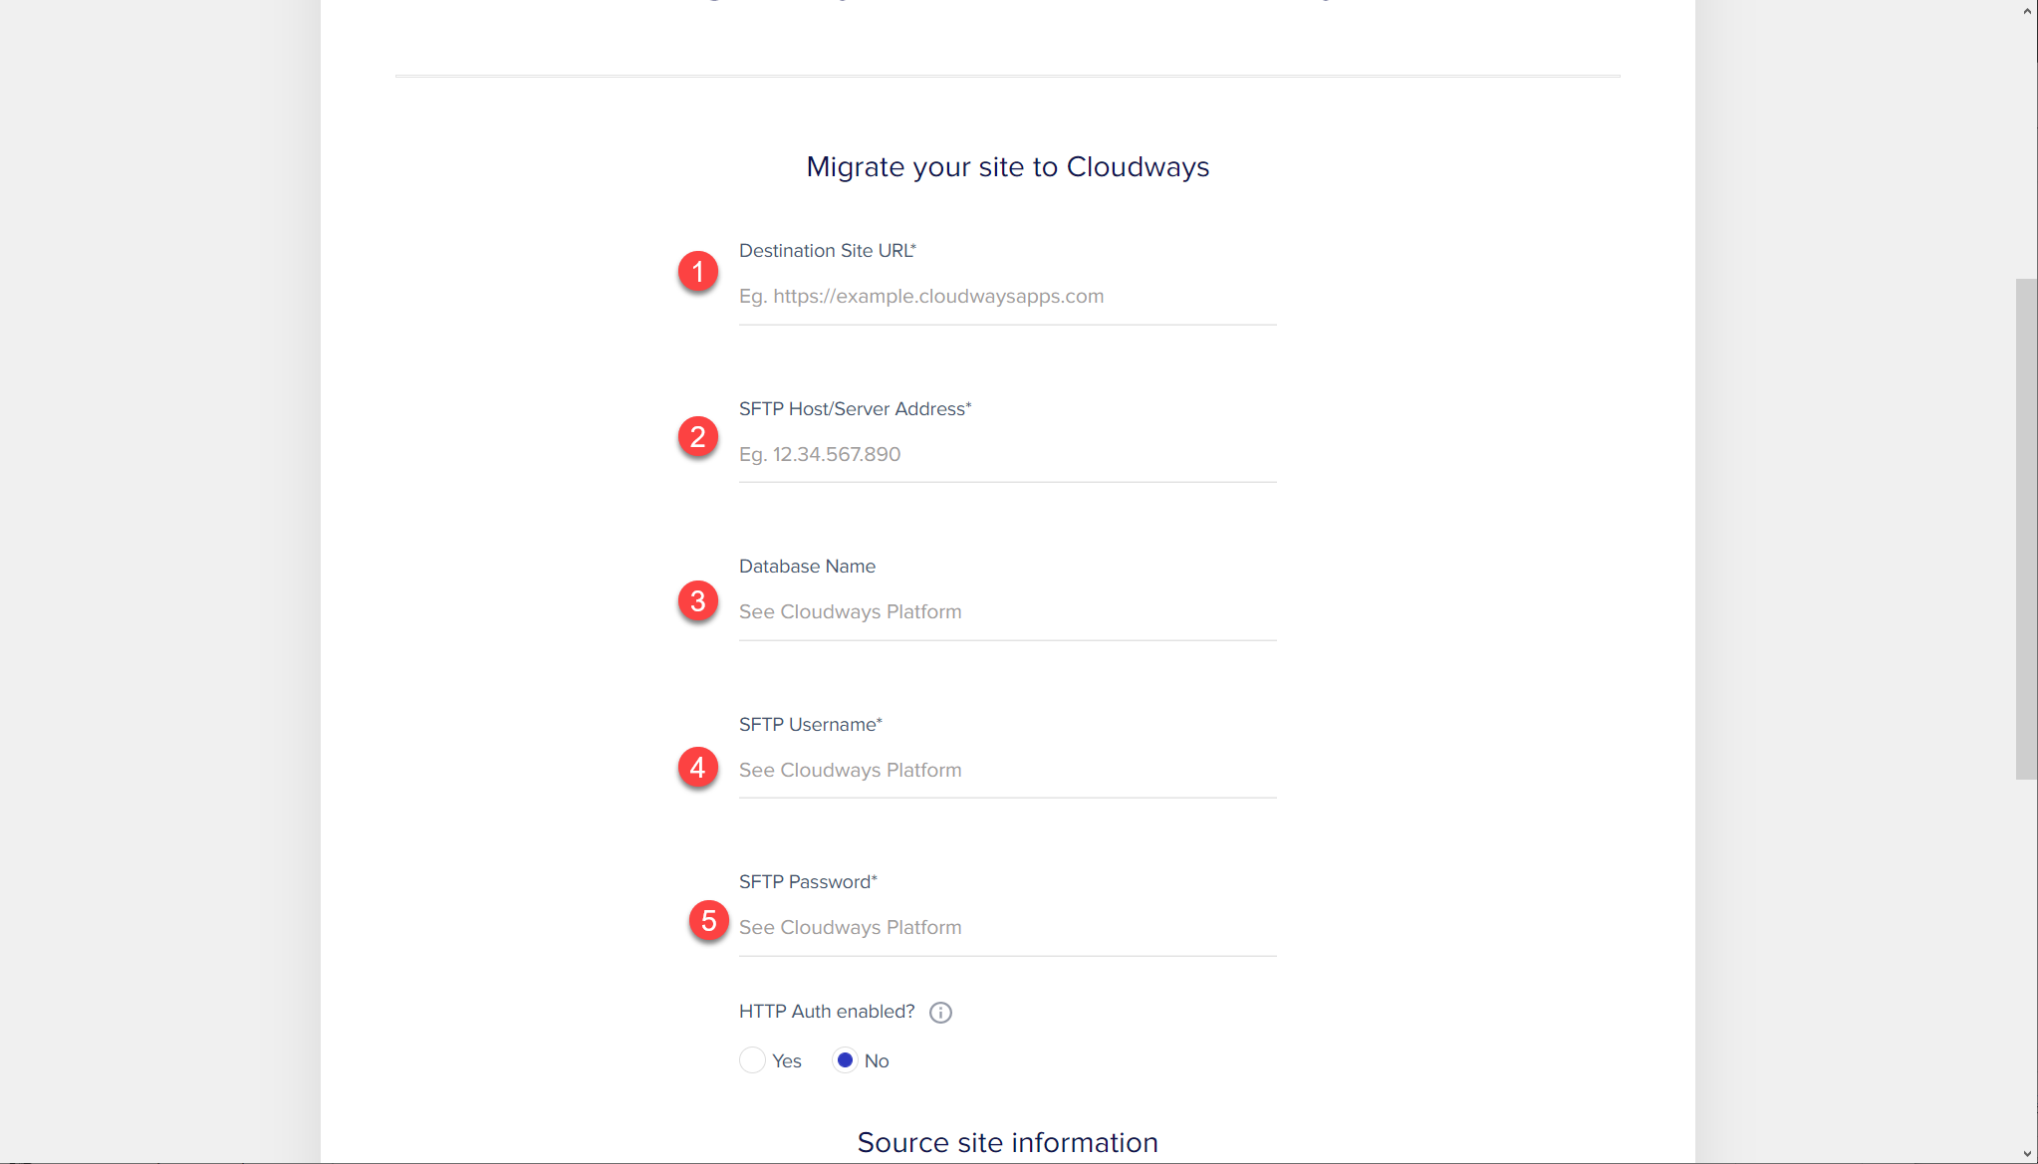Focus the SFTP Password field

pos(1006,928)
